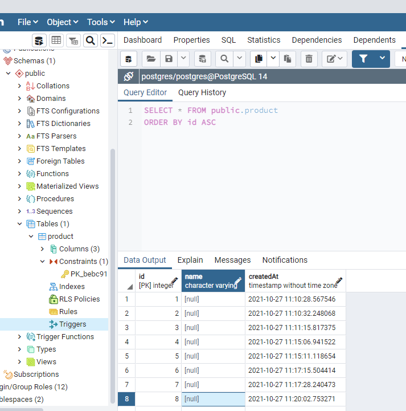
Task: Switch to the Messages tab
Action: [x=232, y=260]
